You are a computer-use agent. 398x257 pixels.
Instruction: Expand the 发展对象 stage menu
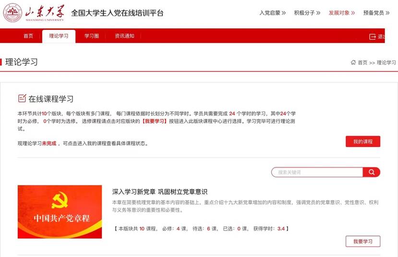click(342, 13)
